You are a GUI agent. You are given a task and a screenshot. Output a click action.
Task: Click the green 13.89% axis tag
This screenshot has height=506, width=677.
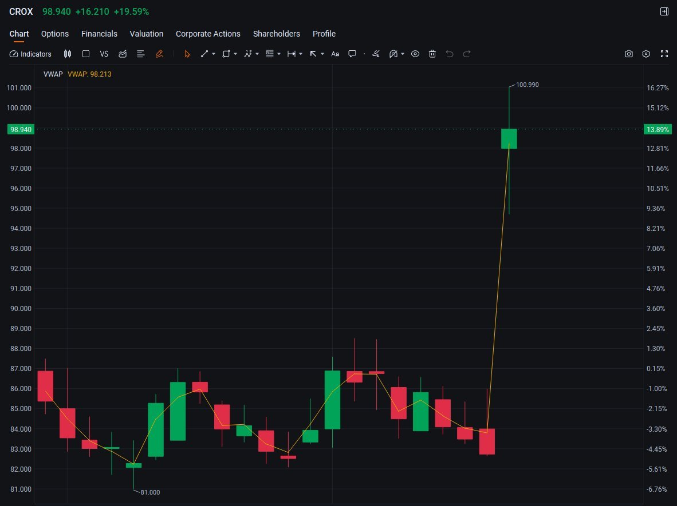tap(658, 129)
